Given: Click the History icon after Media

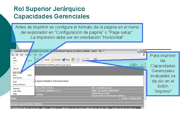Looking at the screenshot, I should (x=73, y=60).
